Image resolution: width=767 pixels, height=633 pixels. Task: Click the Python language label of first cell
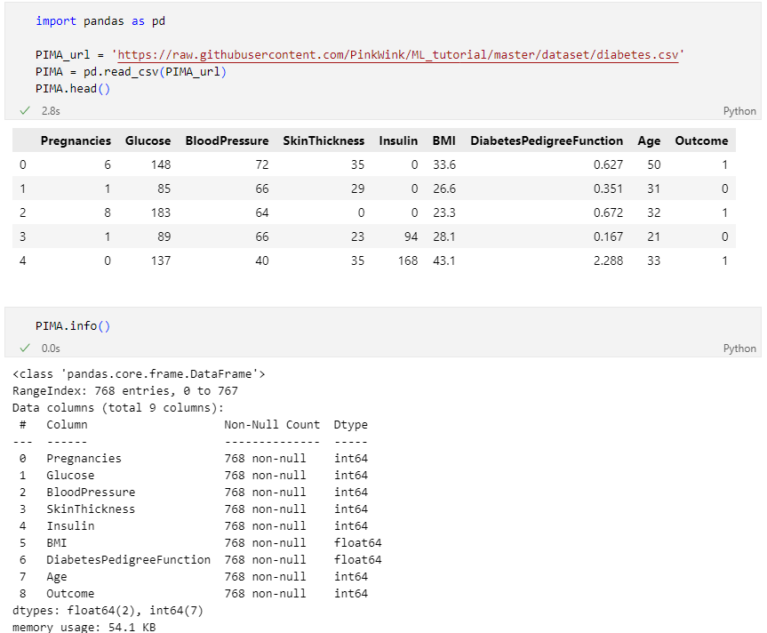pos(739,111)
